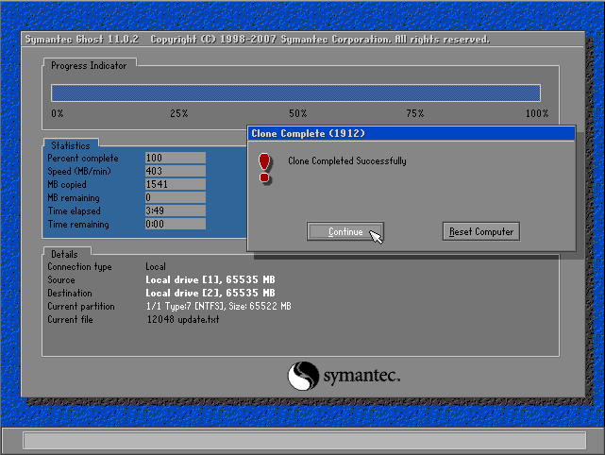Click the Progress Indicator label
Image resolution: width=605 pixels, height=455 pixels.
coord(89,65)
